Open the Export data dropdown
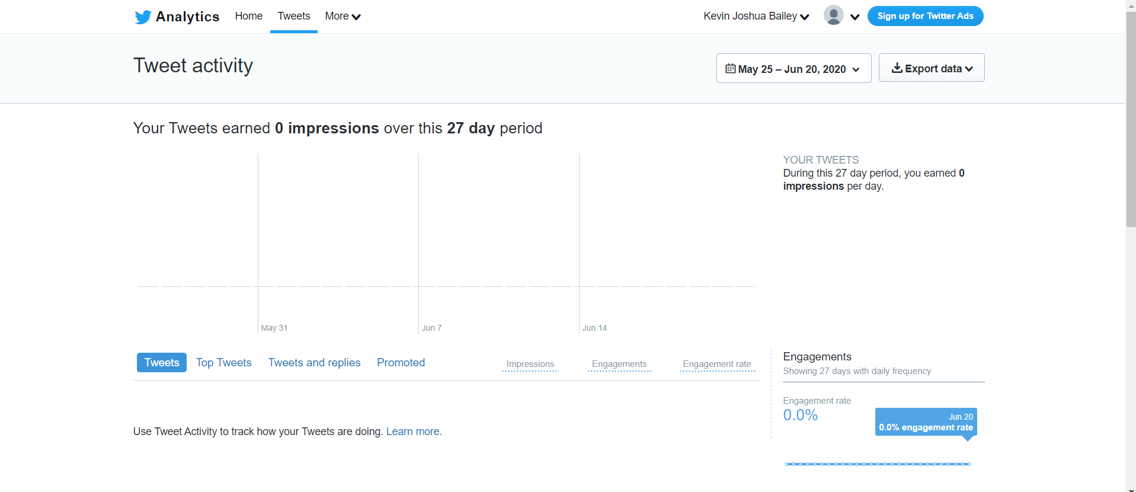Viewport: 1136px width, 492px height. tap(931, 68)
